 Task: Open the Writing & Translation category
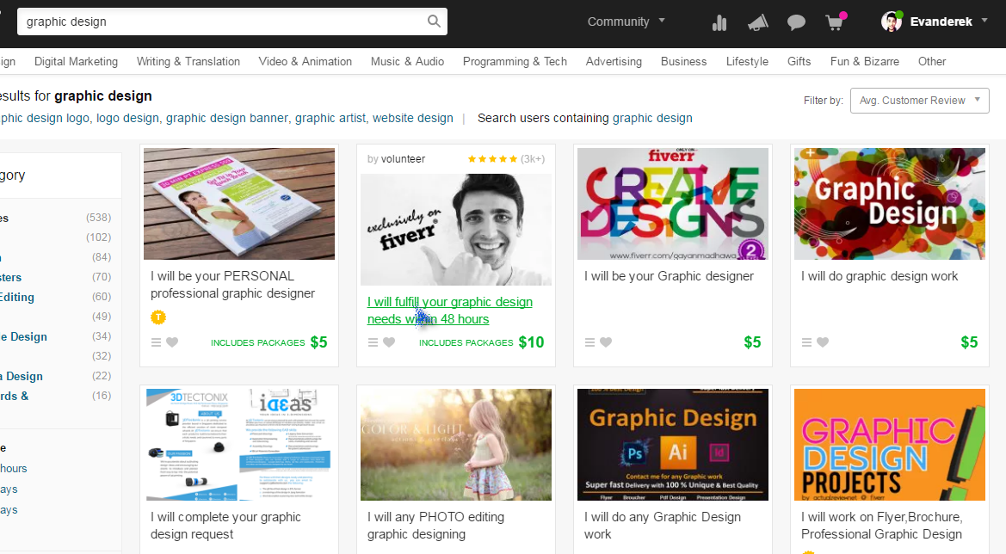tap(188, 62)
